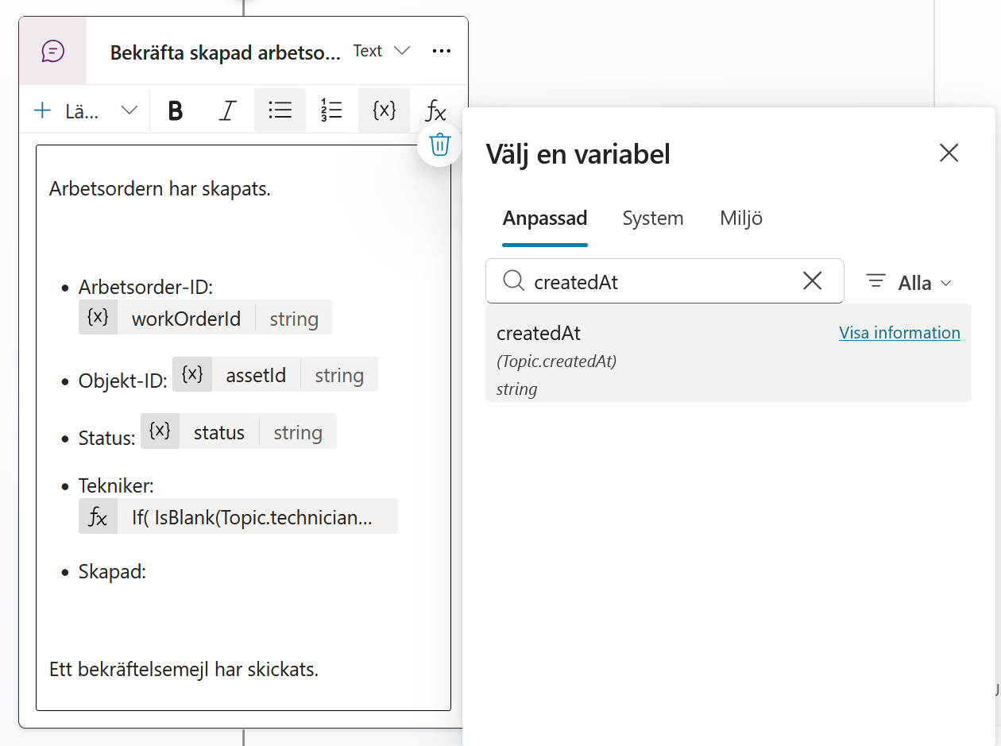Click the plus Lä... add button
Screen dimensions: 1001x746
[x=67, y=110]
